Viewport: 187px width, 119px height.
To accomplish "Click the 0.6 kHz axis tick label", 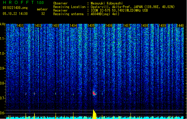I will [2, 113].
